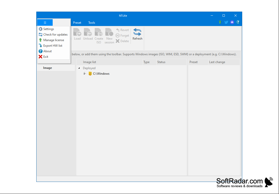
Task: Maximize the NTLite window
Action: [224, 15]
